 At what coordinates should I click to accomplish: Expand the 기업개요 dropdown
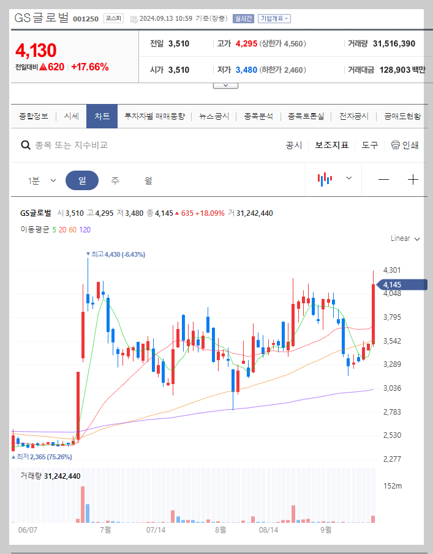[275, 19]
